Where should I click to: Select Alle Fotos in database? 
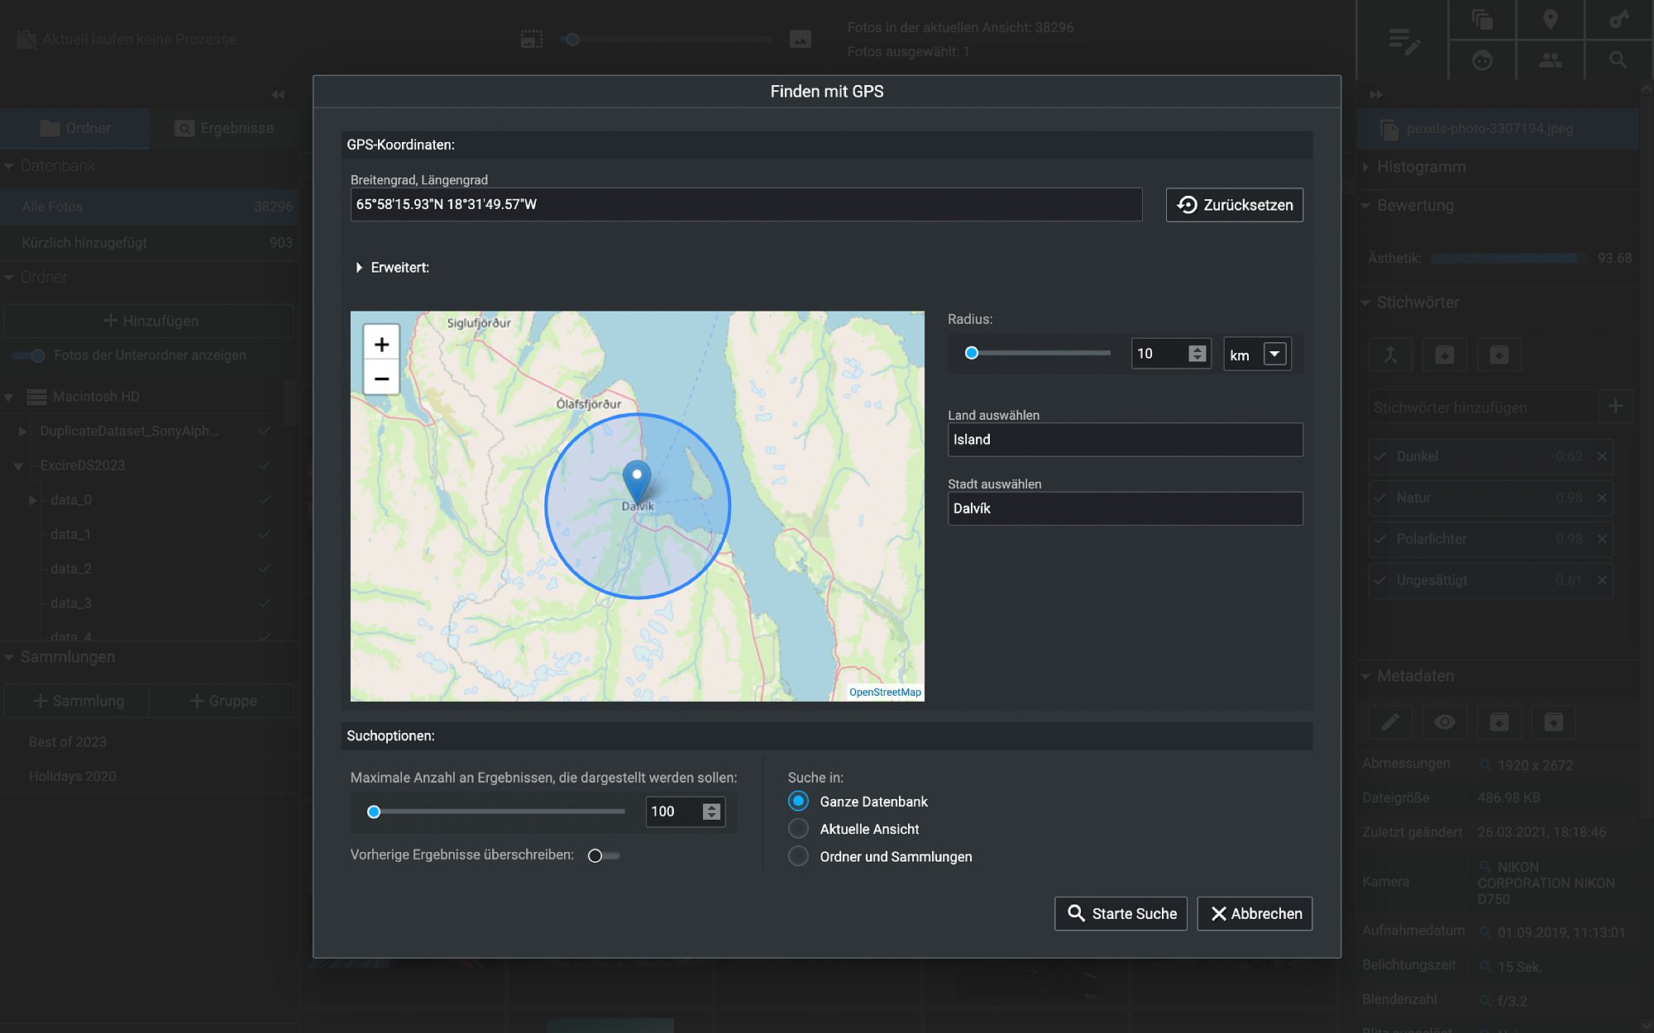(x=149, y=207)
